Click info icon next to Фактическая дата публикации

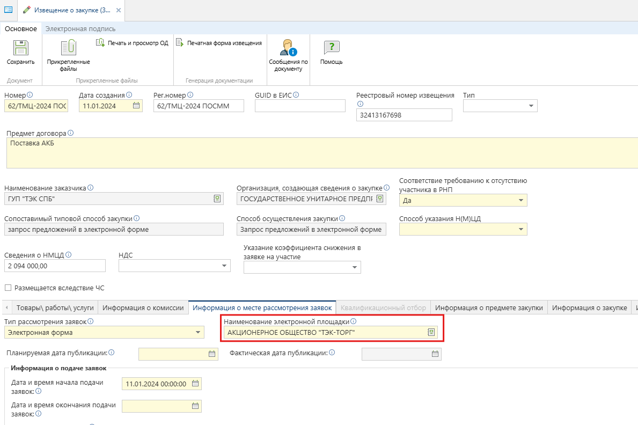click(332, 353)
